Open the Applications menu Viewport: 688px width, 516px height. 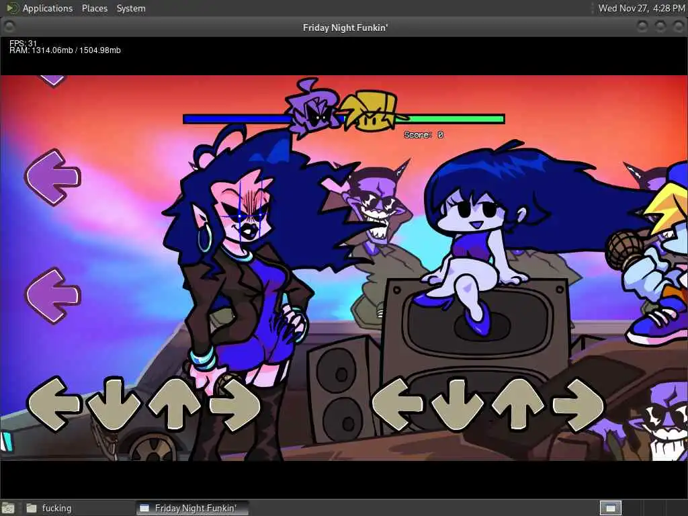pyautogui.click(x=48, y=8)
